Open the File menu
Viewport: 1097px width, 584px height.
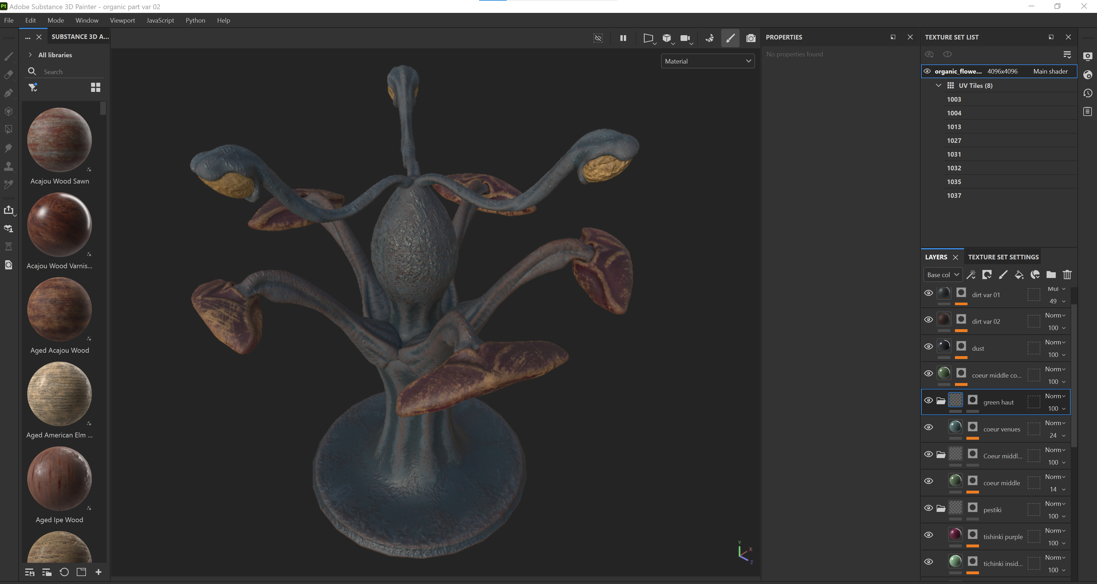9,20
